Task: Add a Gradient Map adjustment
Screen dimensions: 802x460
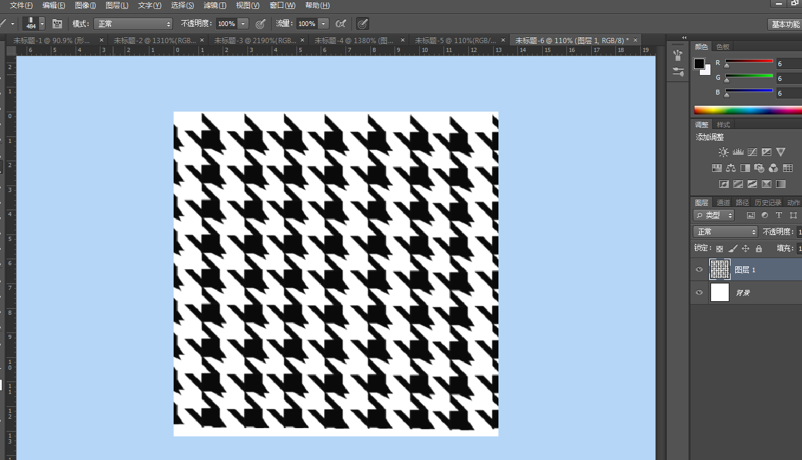Action: pos(781,184)
